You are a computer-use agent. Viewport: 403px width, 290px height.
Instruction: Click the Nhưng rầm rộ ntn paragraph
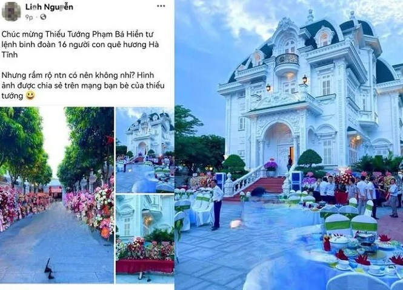(83, 85)
